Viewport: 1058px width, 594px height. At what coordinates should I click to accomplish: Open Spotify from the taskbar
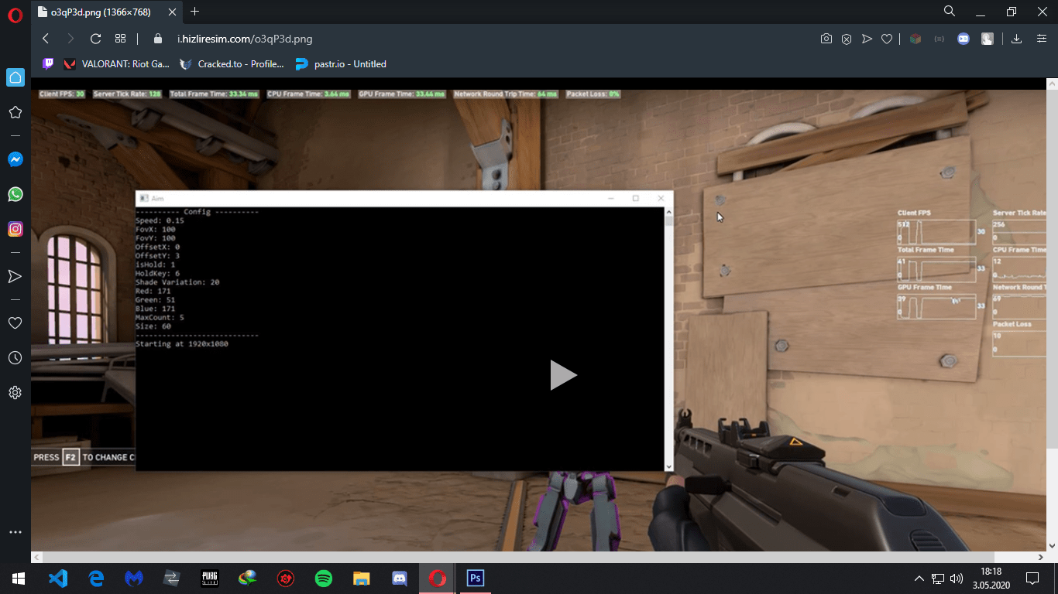[324, 578]
